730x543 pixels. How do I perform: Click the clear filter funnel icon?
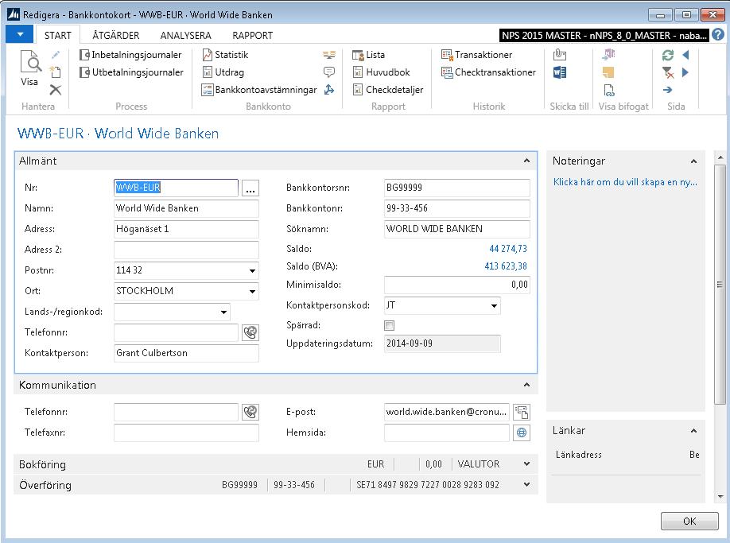coord(668,72)
